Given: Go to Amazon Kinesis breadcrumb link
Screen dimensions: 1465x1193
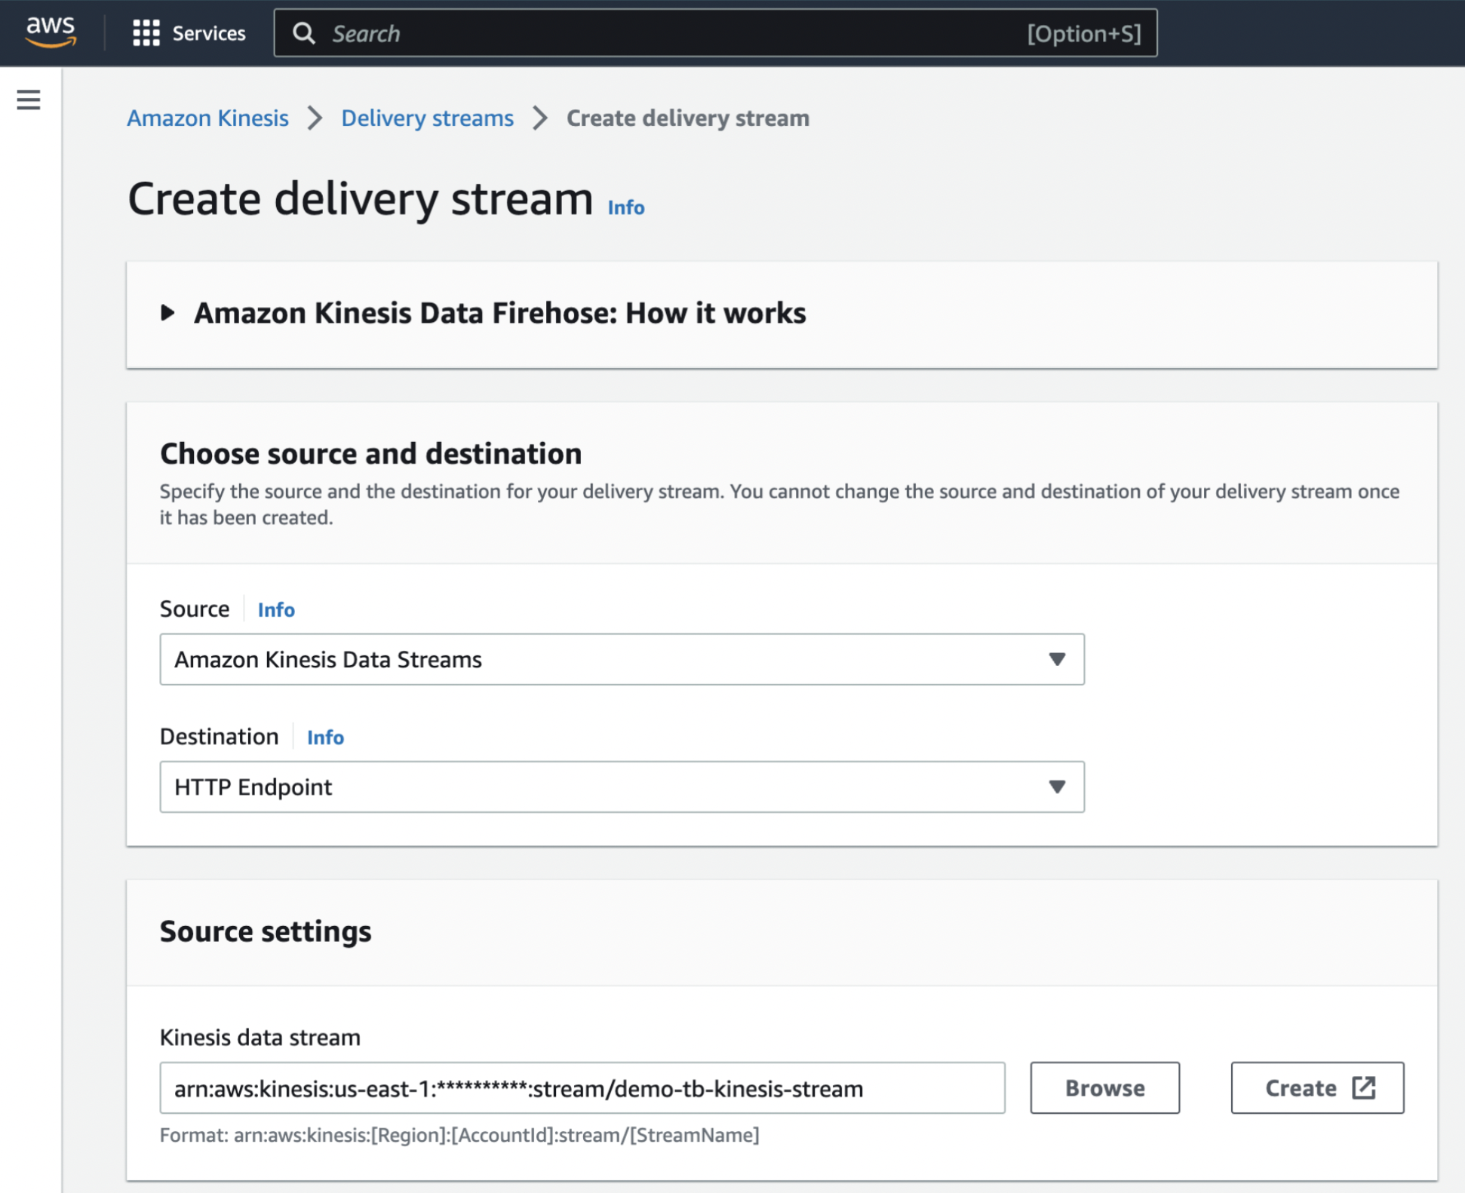Looking at the screenshot, I should [207, 118].
